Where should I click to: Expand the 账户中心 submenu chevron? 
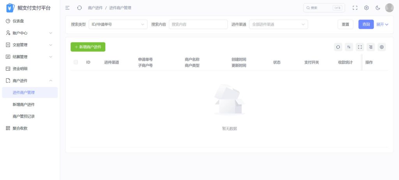tap(51, 33)
